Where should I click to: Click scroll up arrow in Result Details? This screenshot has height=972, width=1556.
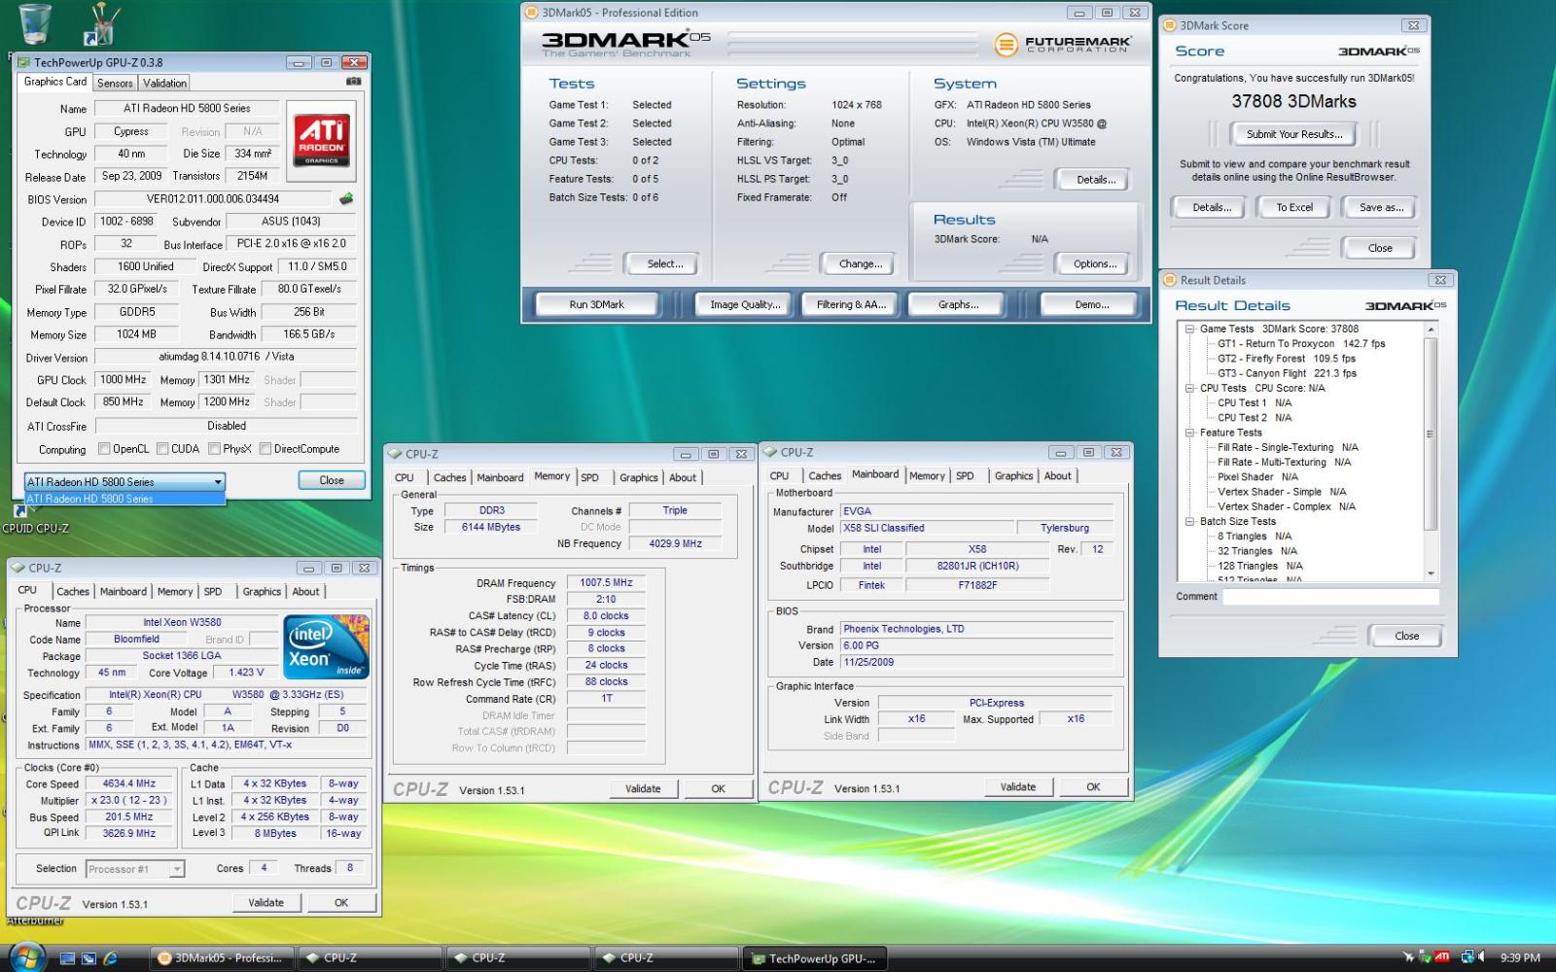1431,330
